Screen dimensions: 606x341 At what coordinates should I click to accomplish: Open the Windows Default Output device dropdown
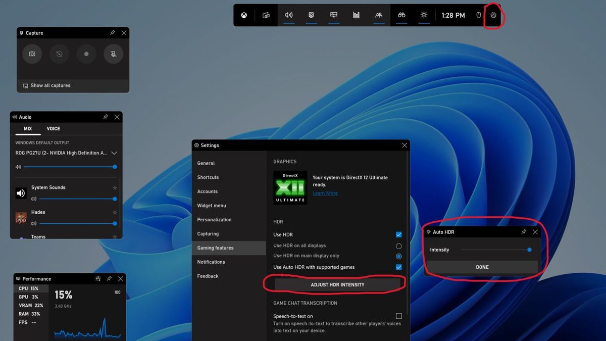(x=115, y=153)
